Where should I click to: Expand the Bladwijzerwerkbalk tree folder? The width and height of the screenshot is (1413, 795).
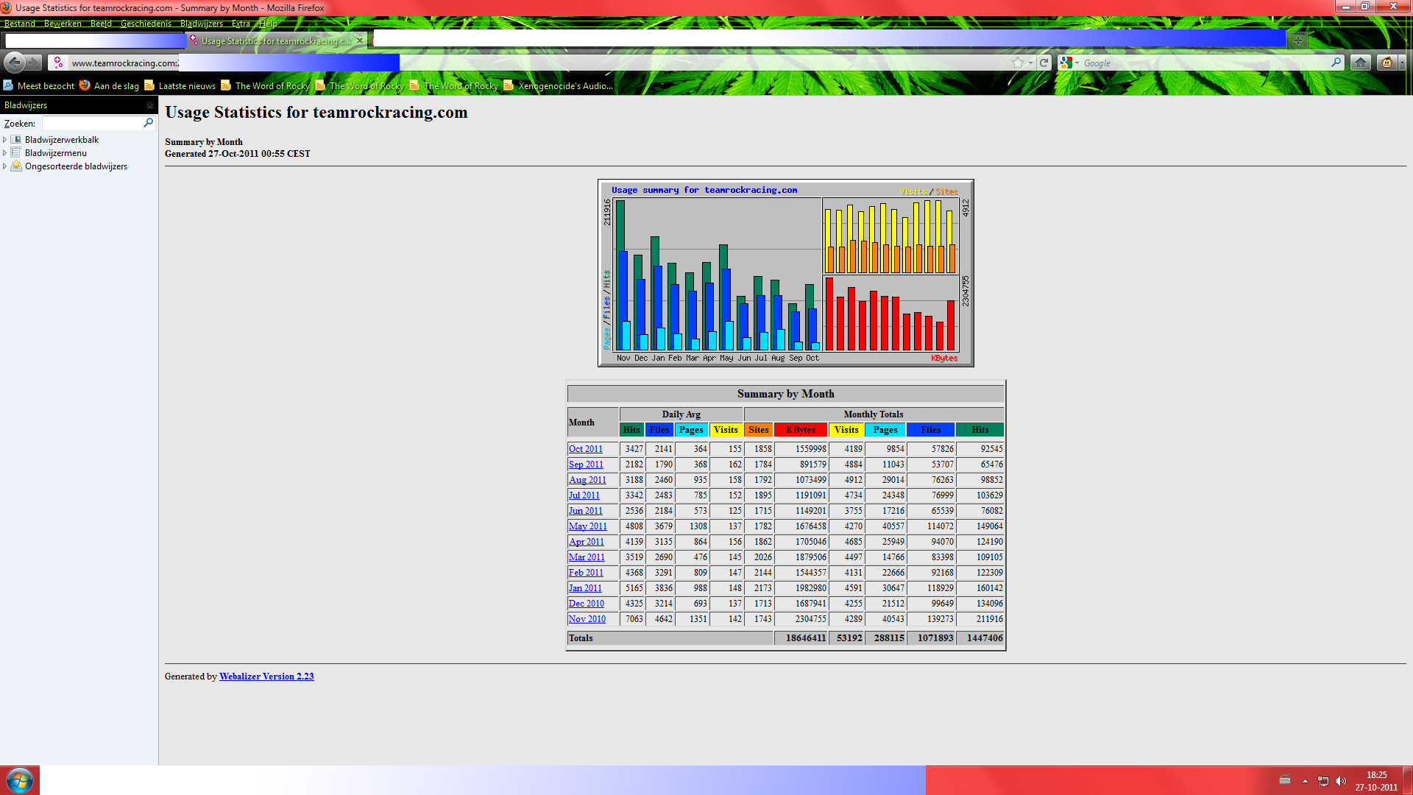click(5, 140)
